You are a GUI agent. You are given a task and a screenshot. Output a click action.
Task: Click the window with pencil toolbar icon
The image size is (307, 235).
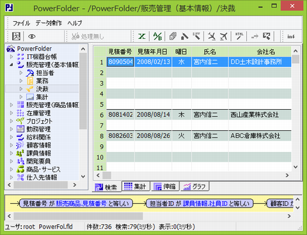point(267,36)
